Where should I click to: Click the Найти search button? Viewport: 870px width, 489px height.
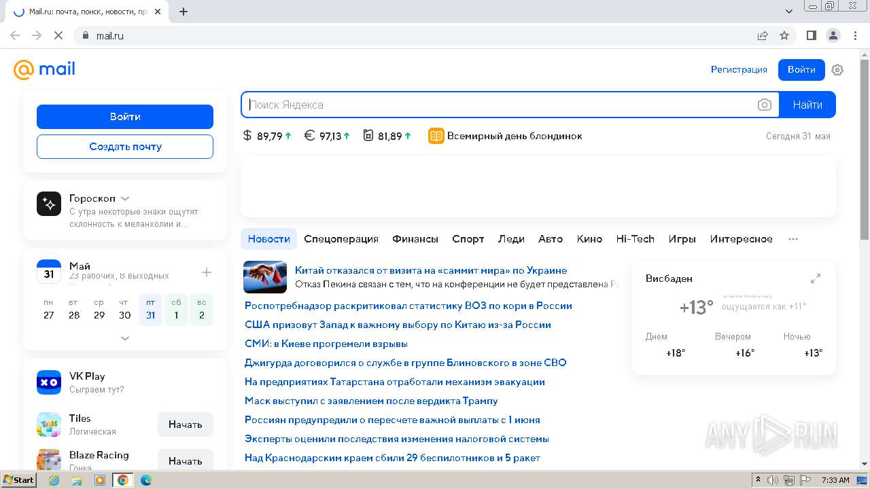(807, 105)
